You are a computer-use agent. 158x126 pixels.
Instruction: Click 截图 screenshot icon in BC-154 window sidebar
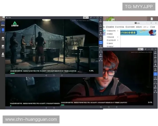100,38
